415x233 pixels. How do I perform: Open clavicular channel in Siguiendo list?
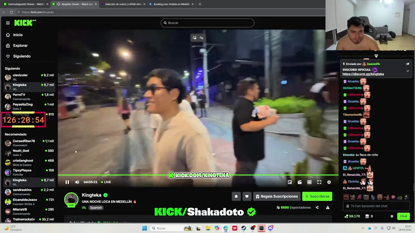(29, 77)
